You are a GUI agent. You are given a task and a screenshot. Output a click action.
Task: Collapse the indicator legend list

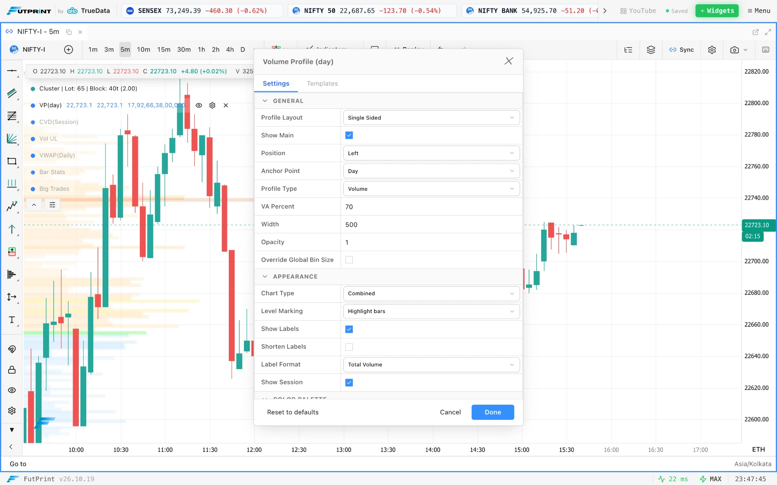coord(34,205)
